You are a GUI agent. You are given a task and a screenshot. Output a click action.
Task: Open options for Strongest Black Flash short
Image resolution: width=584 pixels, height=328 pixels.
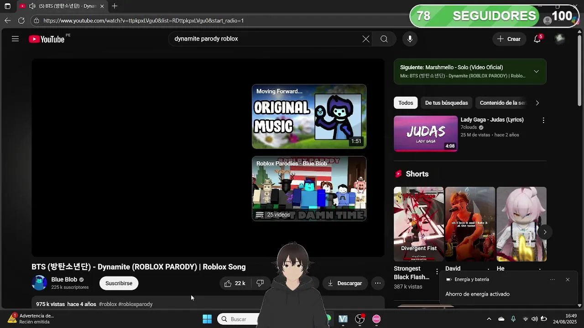tap(437, 272)
